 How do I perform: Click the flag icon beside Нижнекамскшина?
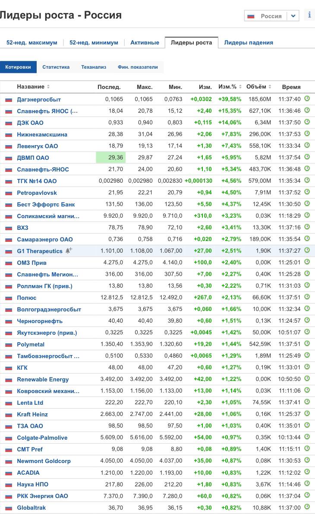click(9, 135)
